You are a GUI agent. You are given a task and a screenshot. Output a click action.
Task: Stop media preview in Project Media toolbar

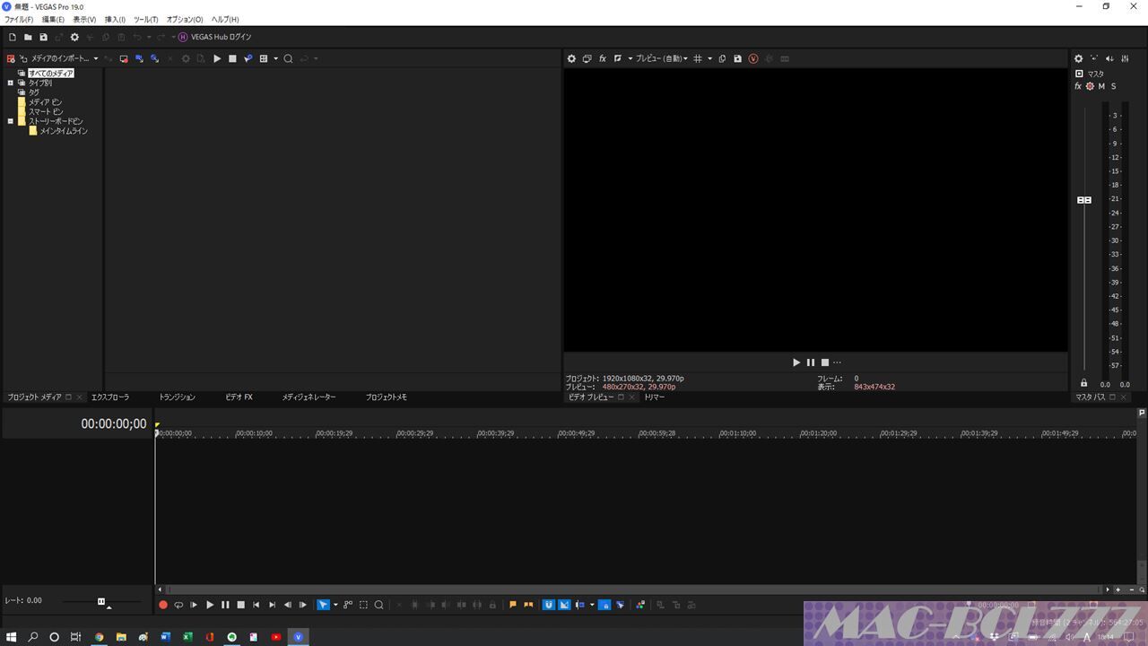232,59
